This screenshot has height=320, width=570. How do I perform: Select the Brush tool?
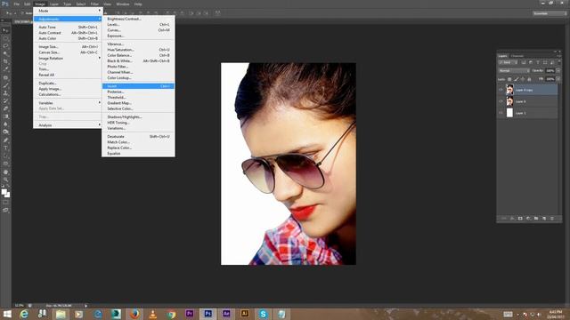point(5,85)
